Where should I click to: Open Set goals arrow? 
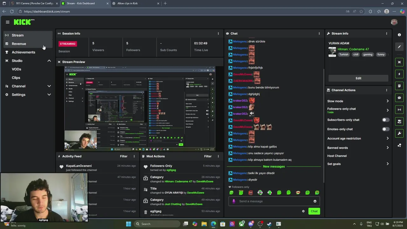click(x=387, y=164)
